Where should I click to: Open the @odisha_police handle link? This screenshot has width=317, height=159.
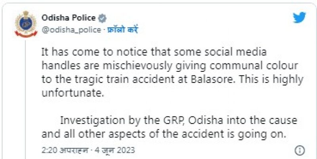tap(71, 30)
